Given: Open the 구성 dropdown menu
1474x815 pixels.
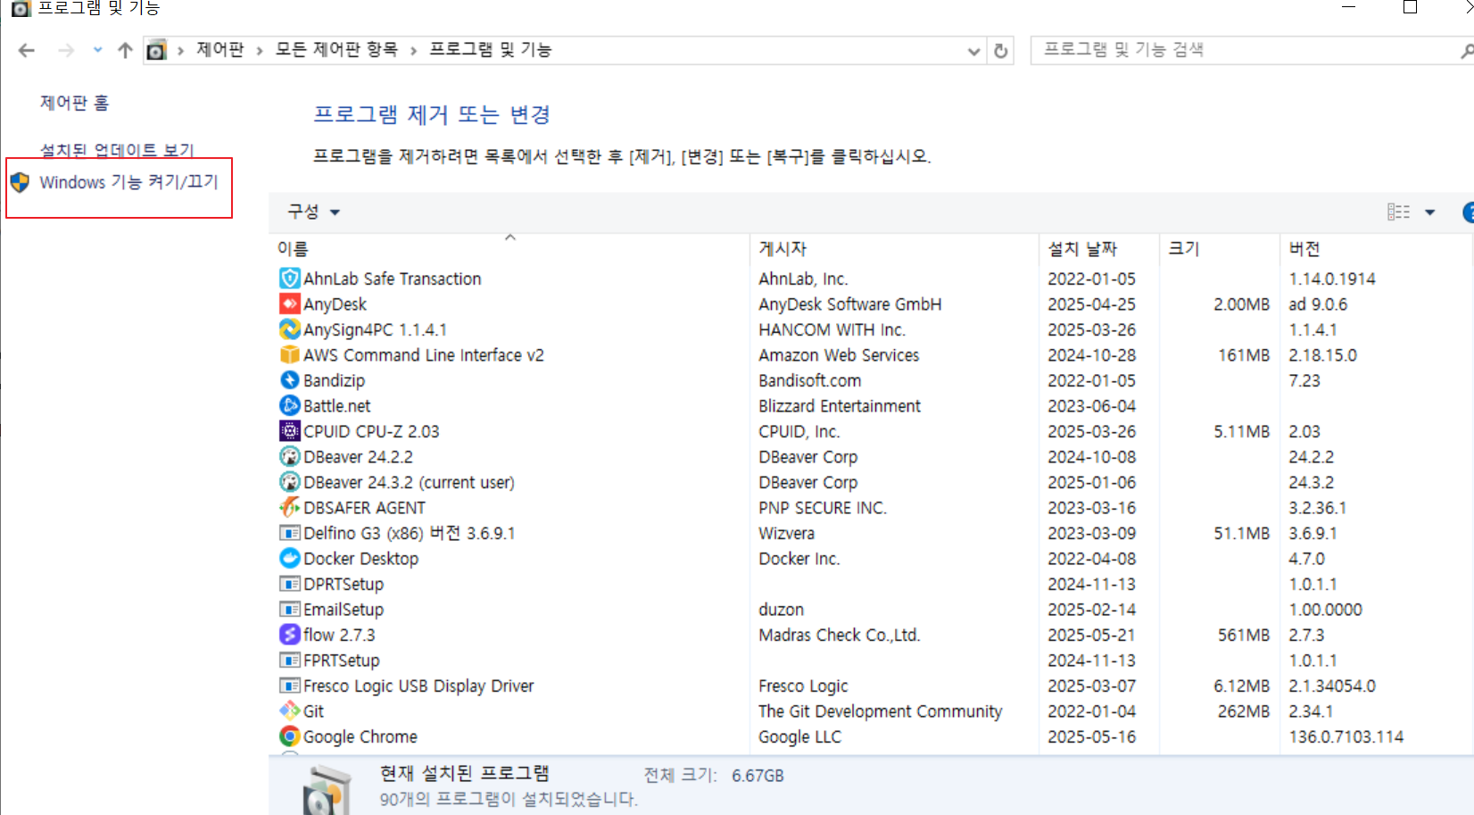Looking at the screenshot, I should (x=313, y=212).
